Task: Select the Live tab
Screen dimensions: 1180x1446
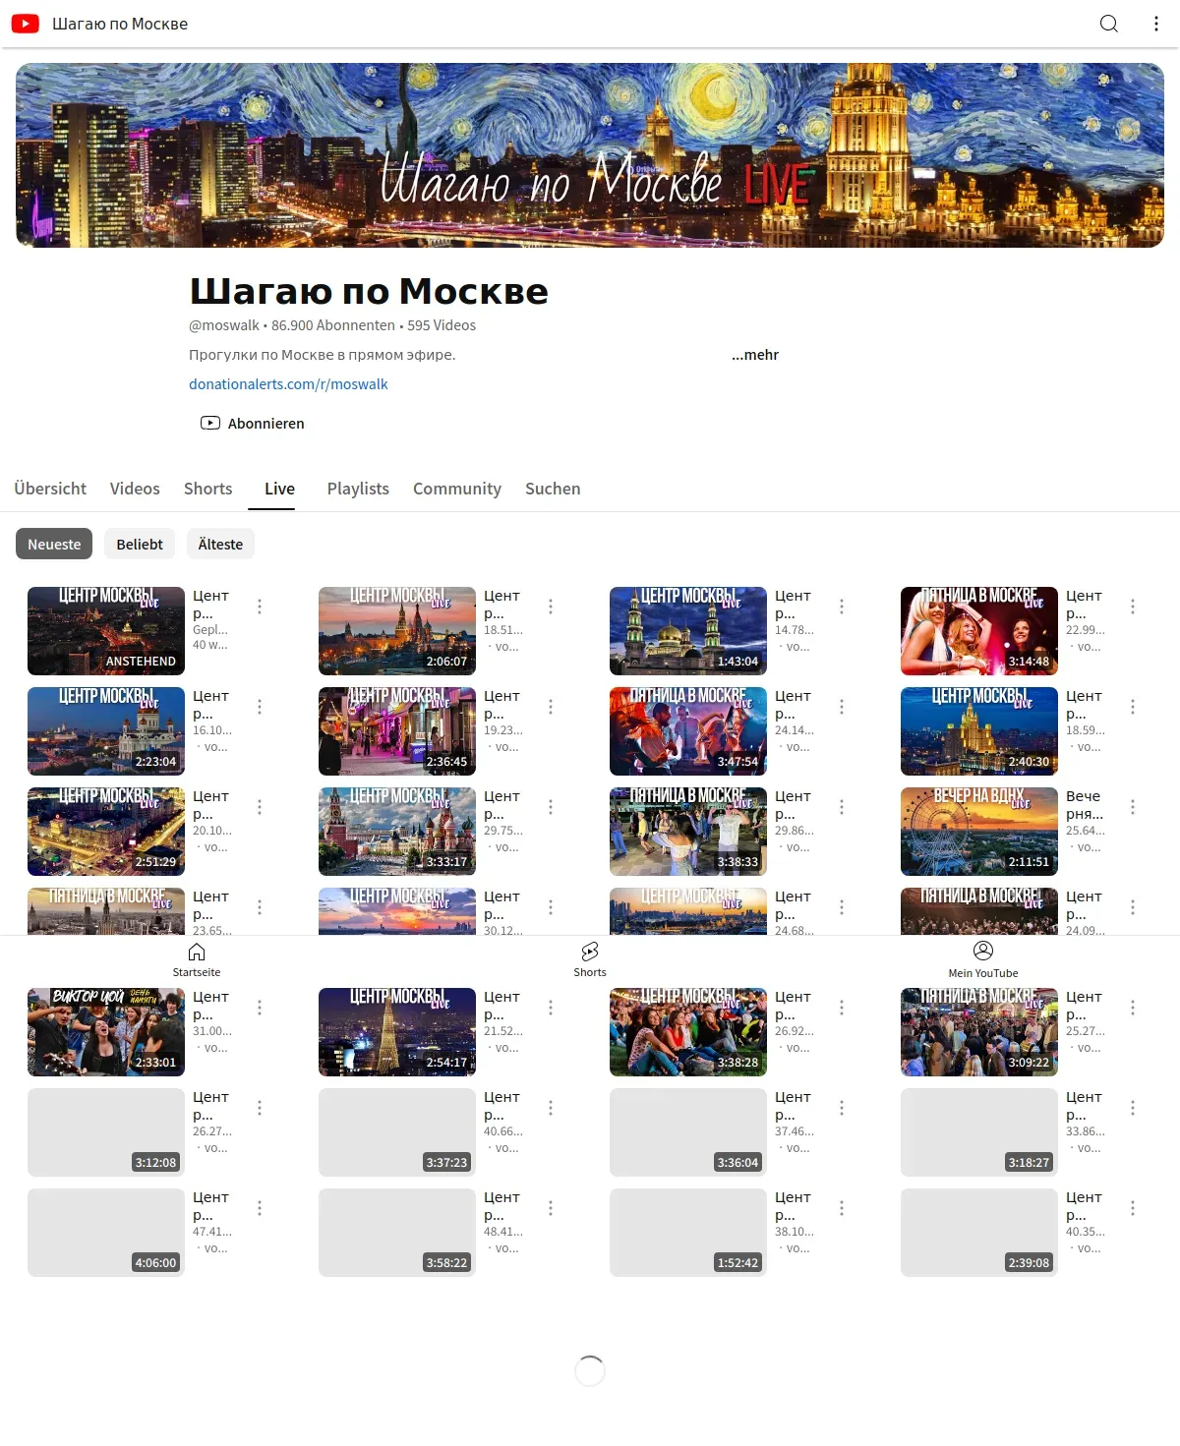Action: [x=279, y=489]
